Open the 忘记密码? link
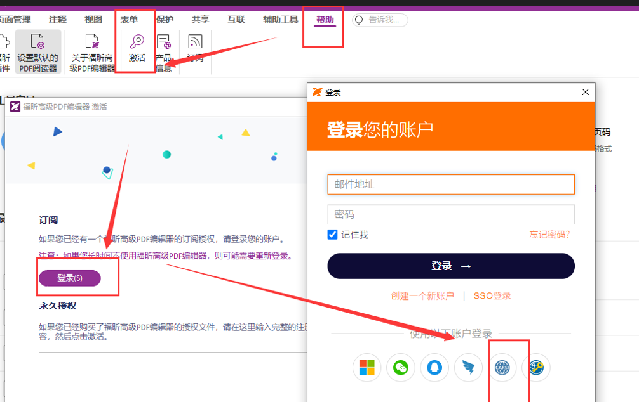This screenshot has width=639, height=402. point(549,235)
